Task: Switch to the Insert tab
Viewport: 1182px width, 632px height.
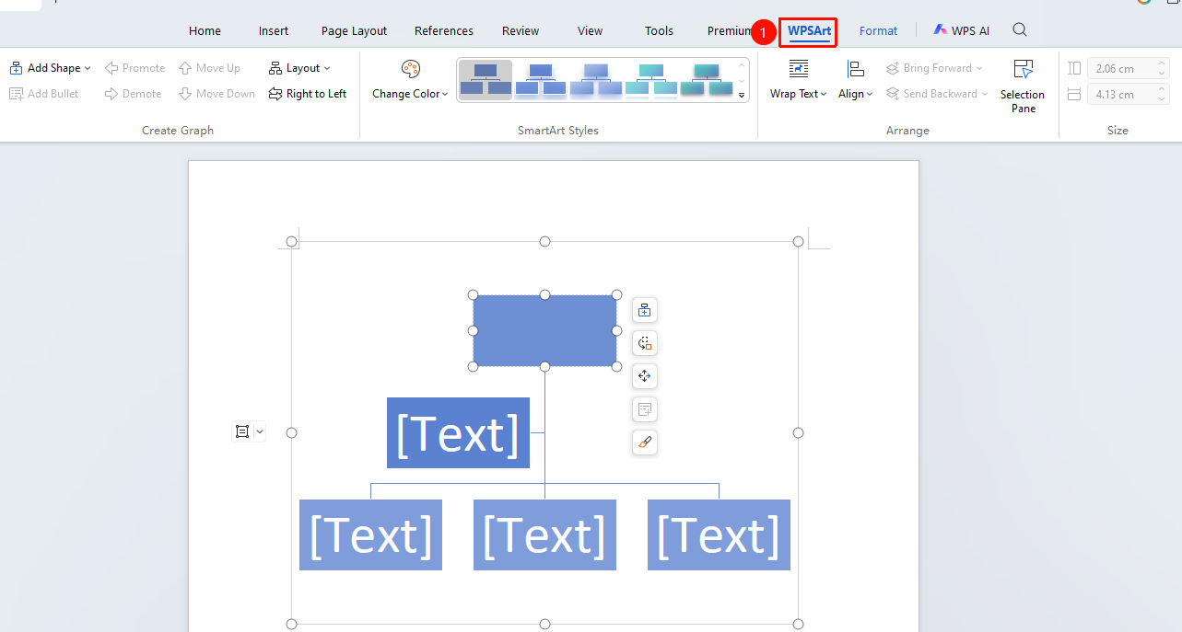Action: [x=274, y=30]
